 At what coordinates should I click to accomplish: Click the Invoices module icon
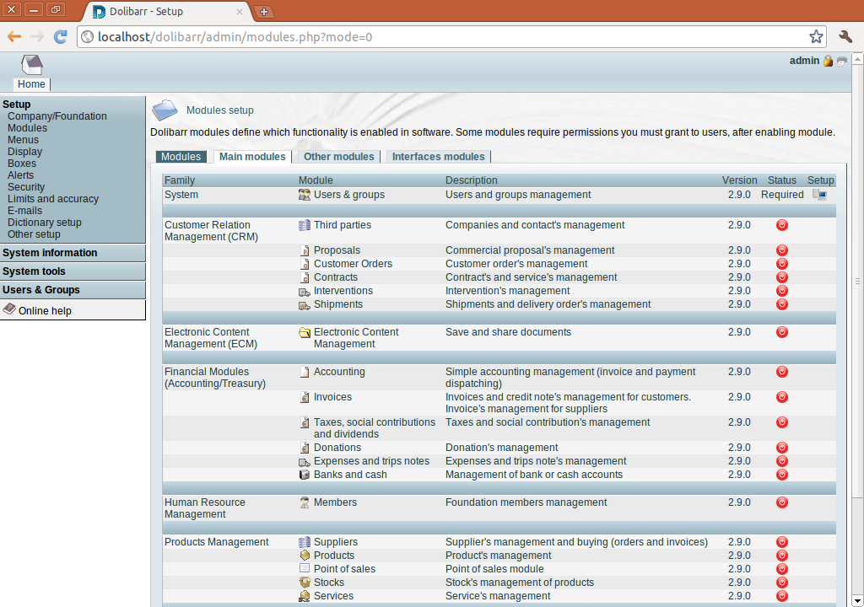click(x=304, y=397)
